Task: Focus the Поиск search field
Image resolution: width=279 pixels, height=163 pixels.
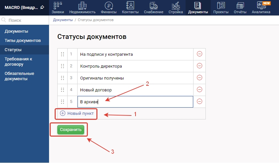Action: 25,20
